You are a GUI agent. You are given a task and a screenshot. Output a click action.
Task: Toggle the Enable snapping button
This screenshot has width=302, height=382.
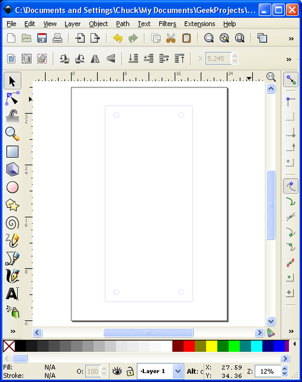point(291,80)
